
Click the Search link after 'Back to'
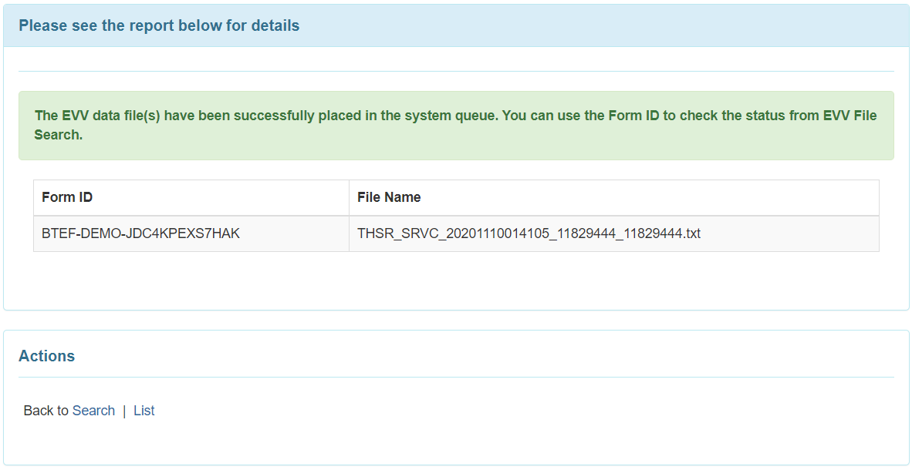pyautogui.click(x=93, y=411)
